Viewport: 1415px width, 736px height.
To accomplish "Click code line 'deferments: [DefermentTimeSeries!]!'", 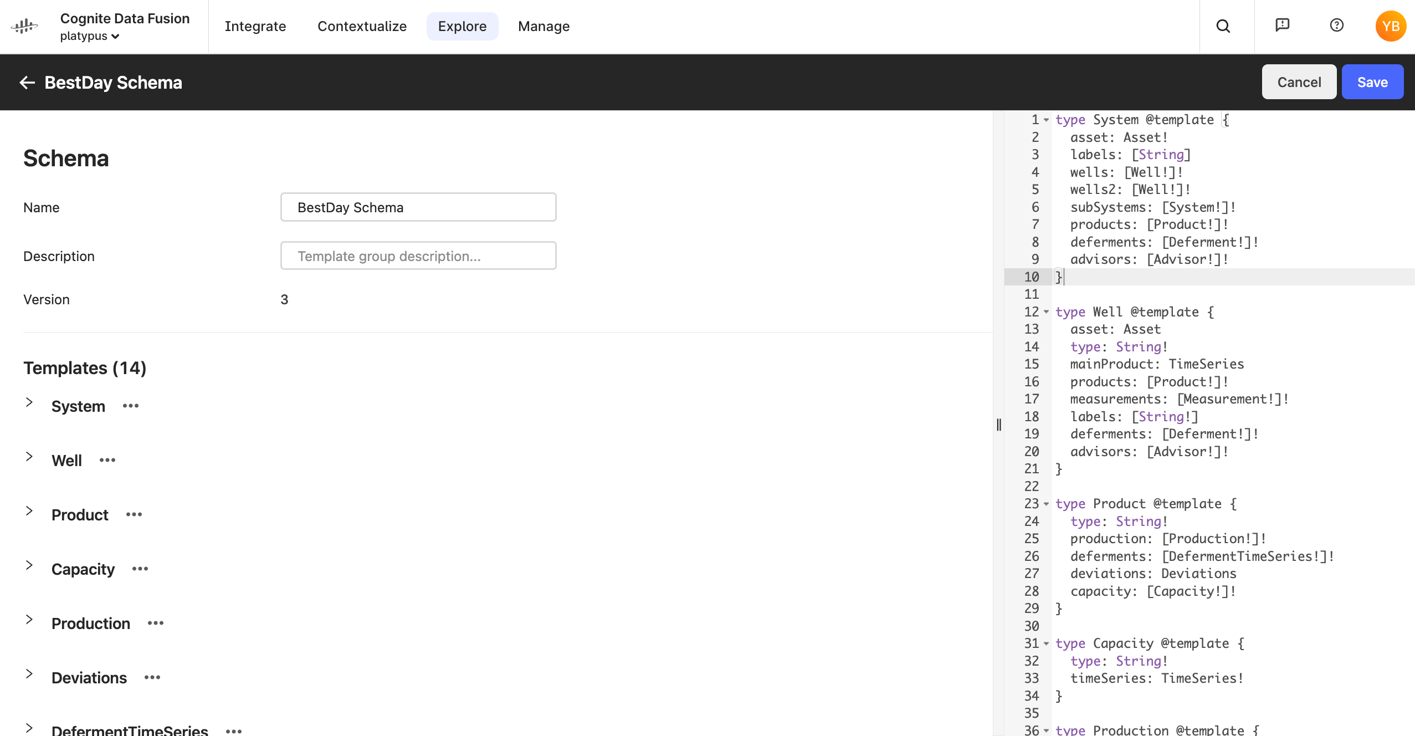I will pos(1202,556).
